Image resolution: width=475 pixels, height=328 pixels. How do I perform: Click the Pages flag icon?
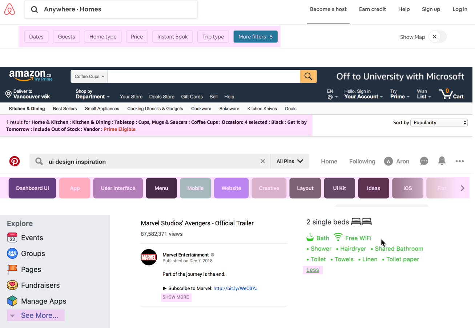click(12, 269)
